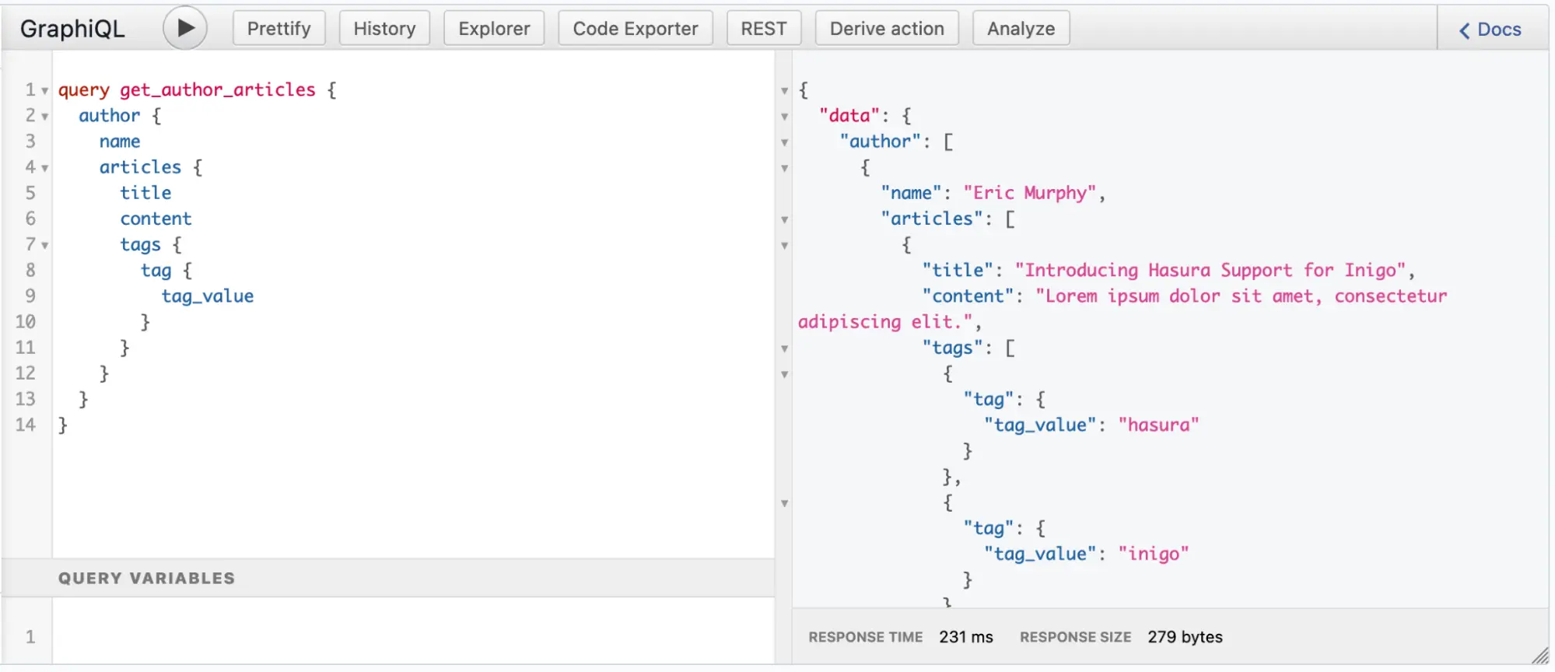Fold the author object brace in the response
Viewport: 1555px width, 672px height.
pos(785,168)
